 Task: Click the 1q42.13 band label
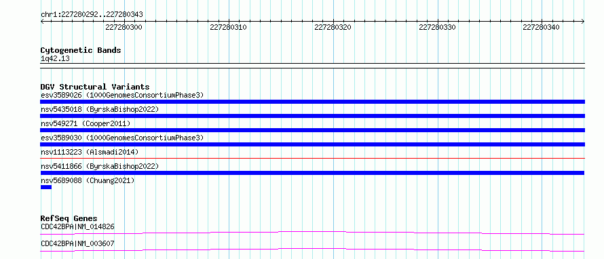pos(55,59)
